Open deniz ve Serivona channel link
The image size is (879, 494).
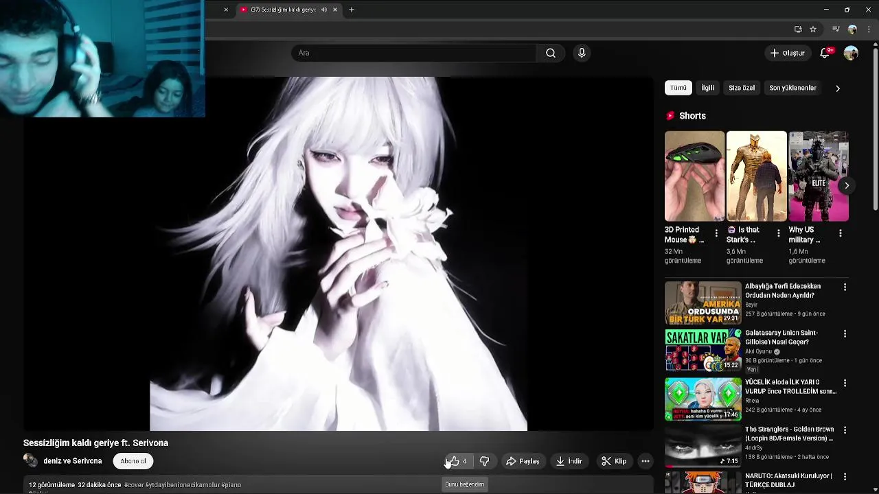click(x=73, y=461)
